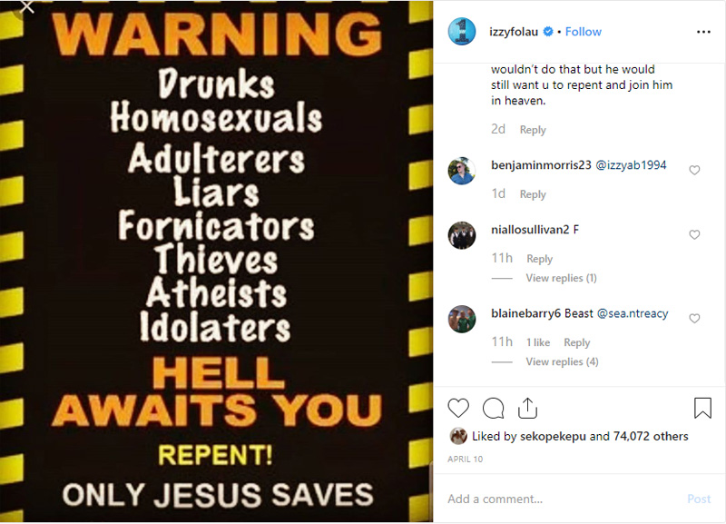The image size is (726, 524).
Task: Follow the izzyfolau account
Action: point(583,32)
